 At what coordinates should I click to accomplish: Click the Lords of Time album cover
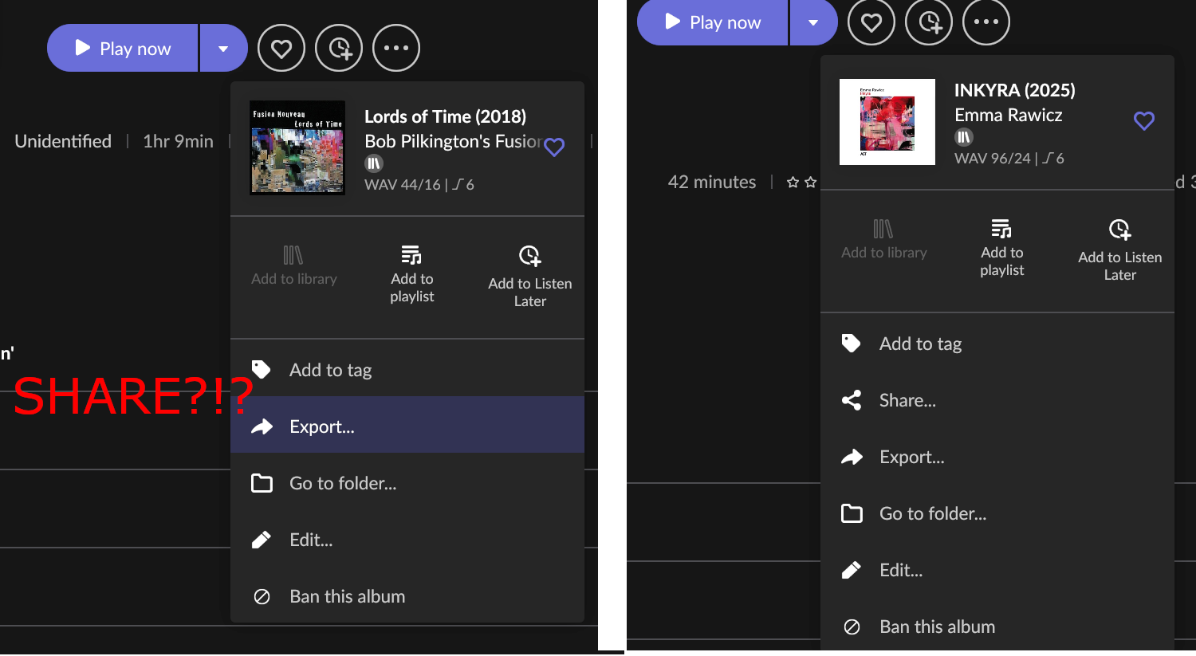tap(297, 147)
